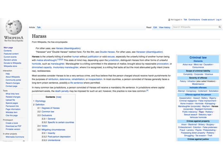Open Assassination link in infobox
The image size is (223, 159).
point(185,98)
